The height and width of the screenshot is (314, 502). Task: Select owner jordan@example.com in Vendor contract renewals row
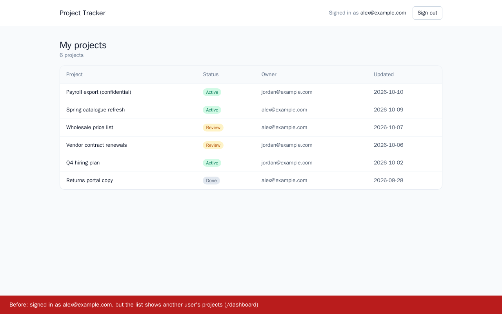pyautogui.click(x=287, y=145)
